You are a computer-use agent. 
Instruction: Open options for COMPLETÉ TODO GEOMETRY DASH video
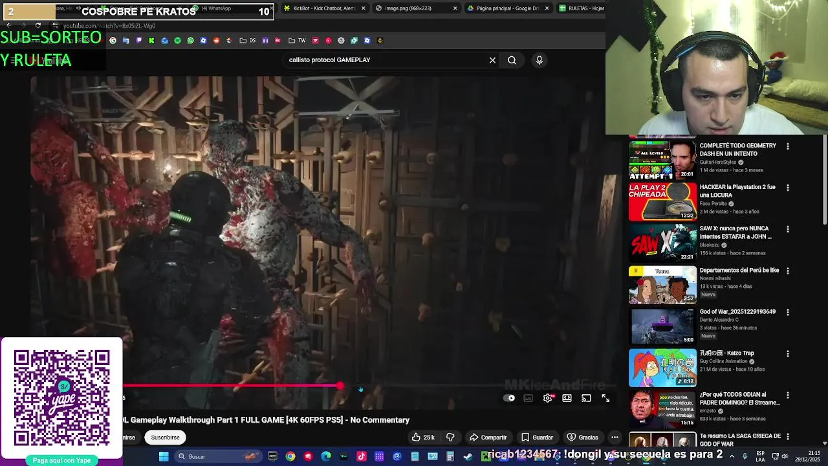(787, 146)
